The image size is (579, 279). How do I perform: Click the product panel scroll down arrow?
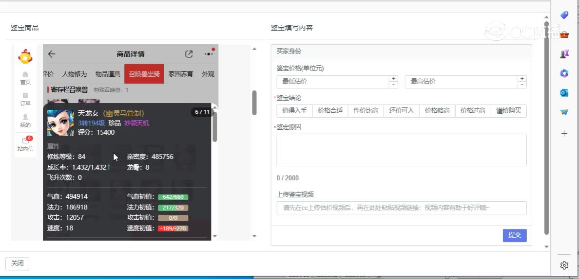pyautogui.click(x=254, y=236)
